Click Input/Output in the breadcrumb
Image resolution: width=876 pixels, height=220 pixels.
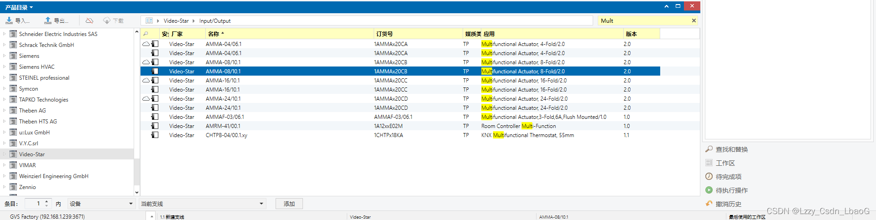[x=215, y=21]
